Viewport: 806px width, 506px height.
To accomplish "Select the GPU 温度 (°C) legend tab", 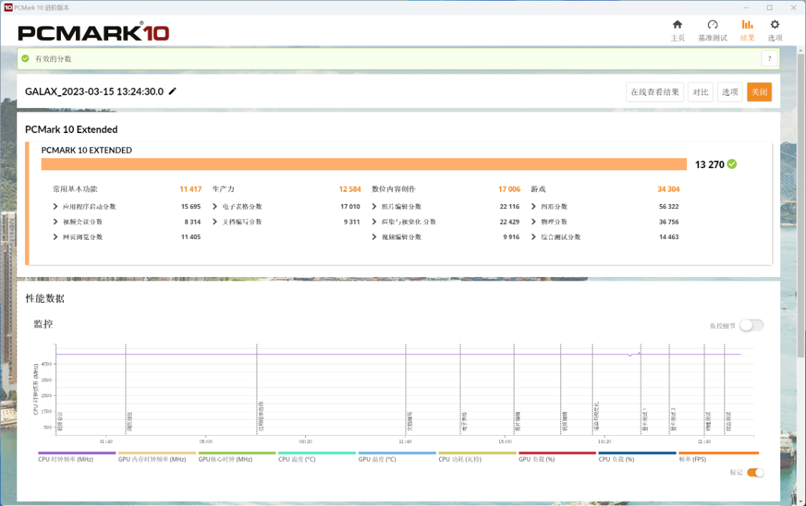I will (398, 458).
